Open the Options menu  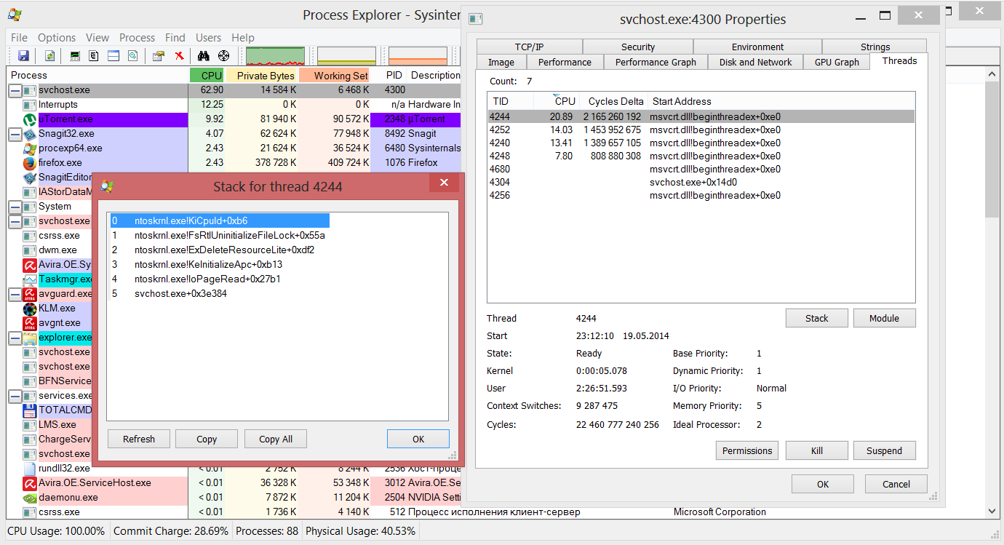point(57,38)
